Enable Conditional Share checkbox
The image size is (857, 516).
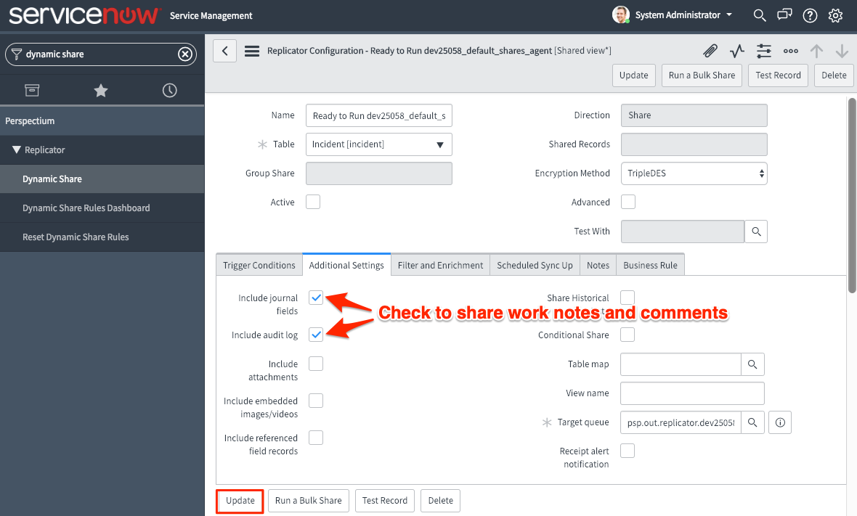click(627, 335)
